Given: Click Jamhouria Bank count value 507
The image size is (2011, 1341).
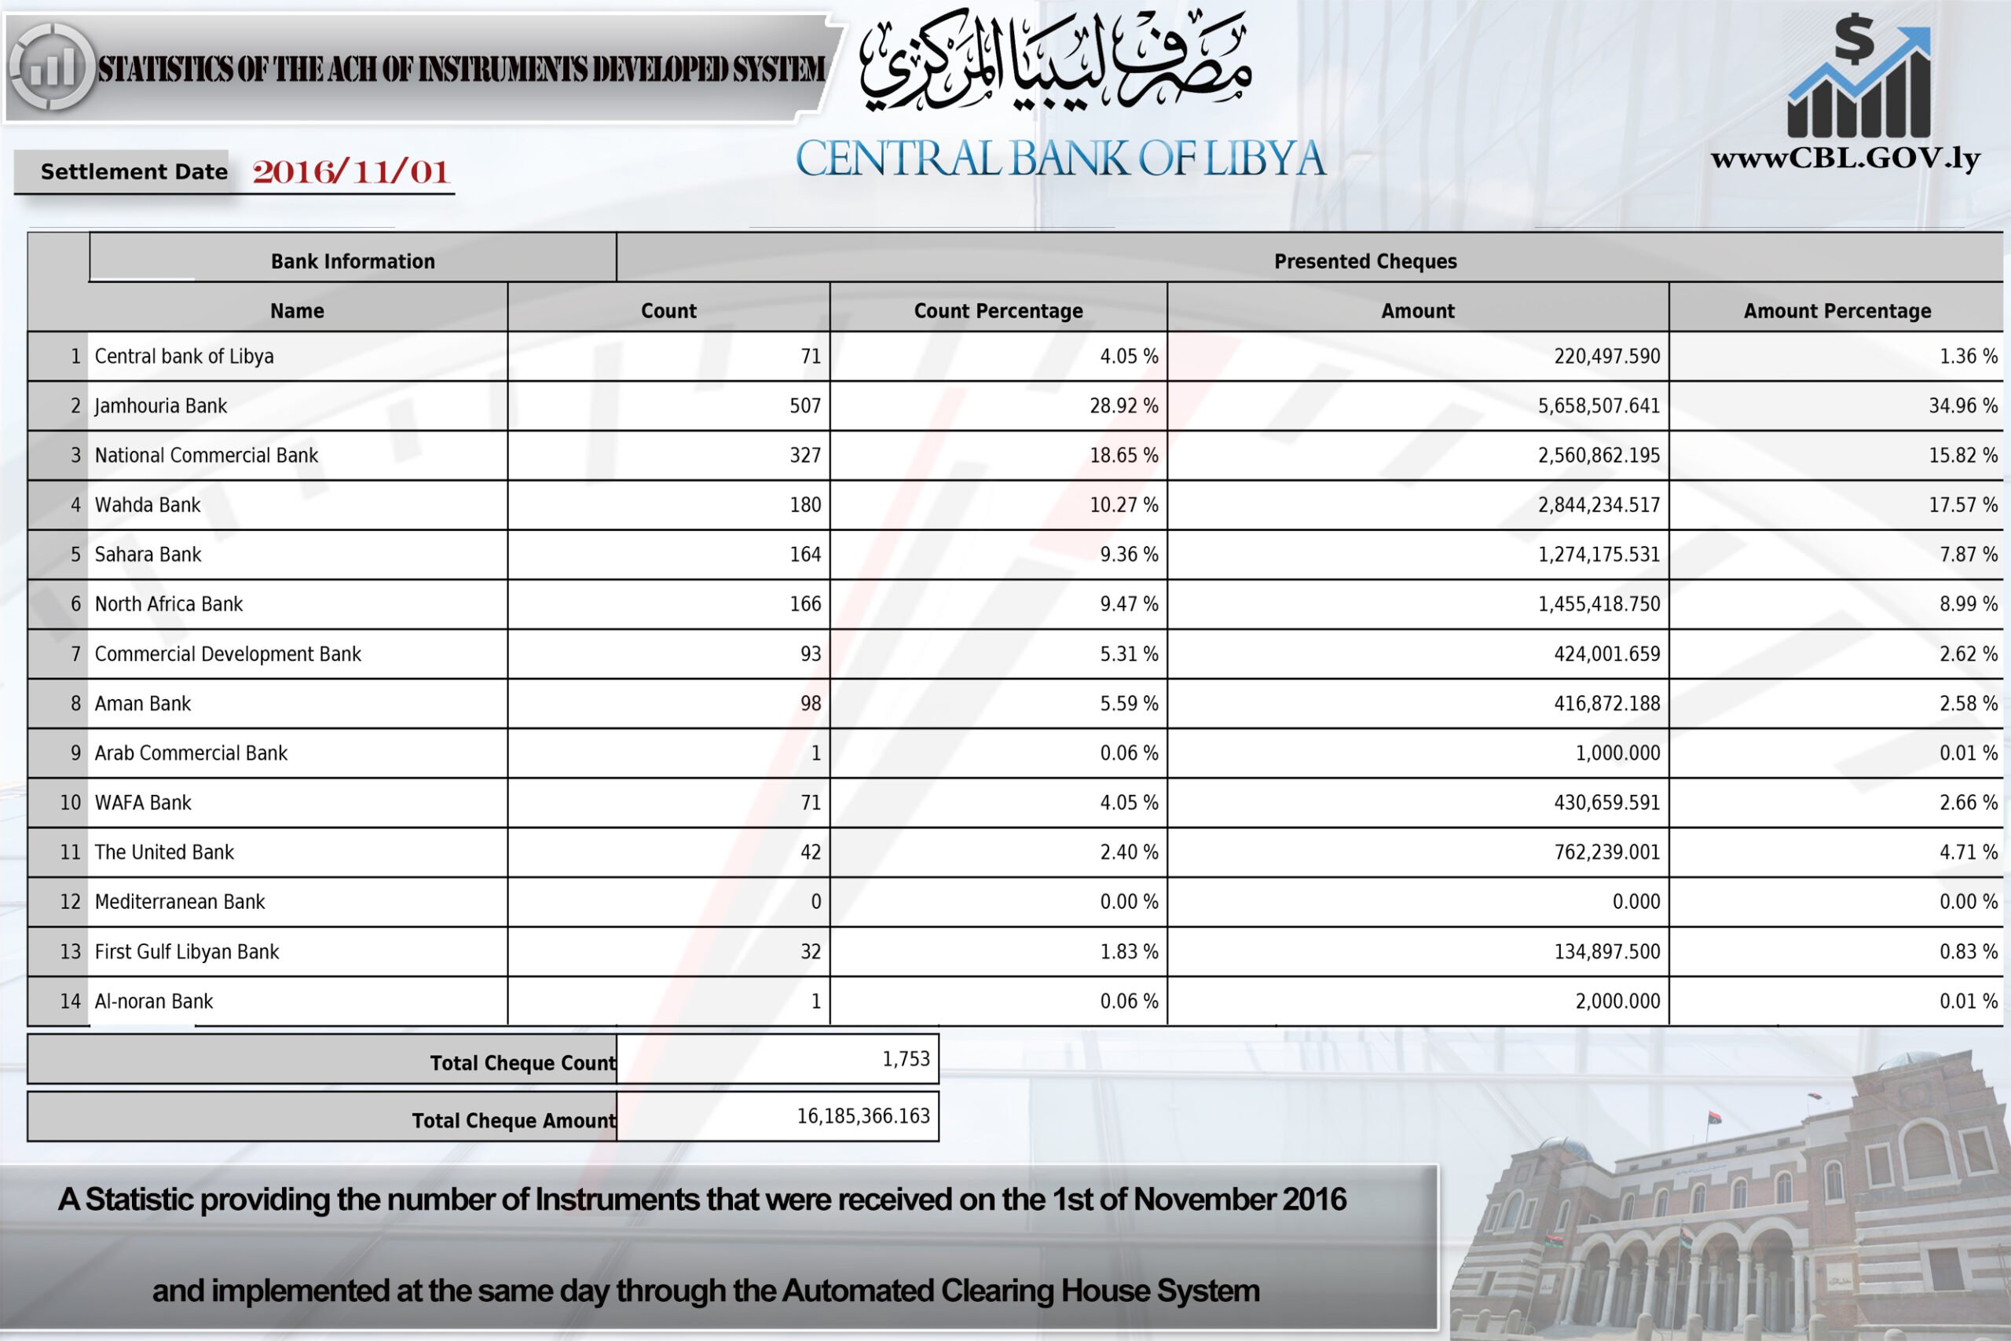Looking at the screenshot, I should pyautogui.click(x=804, y=405).
